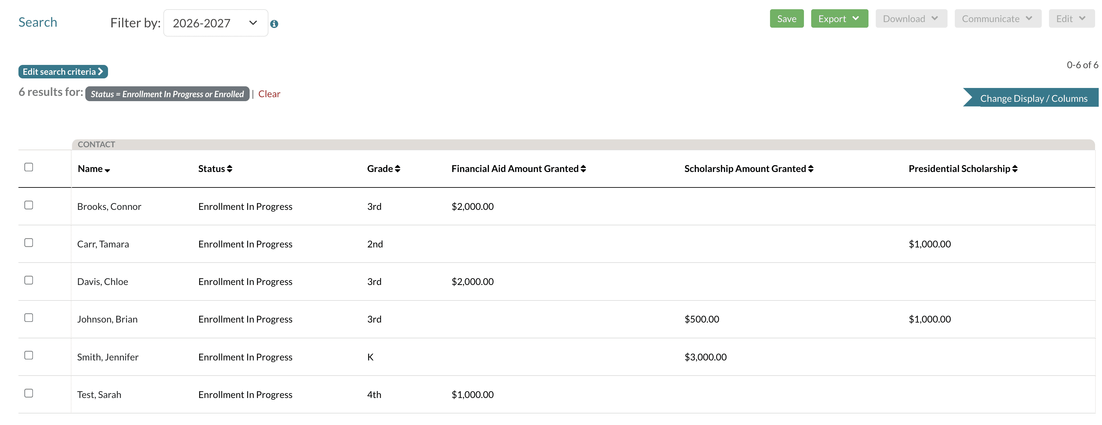Check the box for Davis, Chloe

pyautogui.click(x=29, y=280)
